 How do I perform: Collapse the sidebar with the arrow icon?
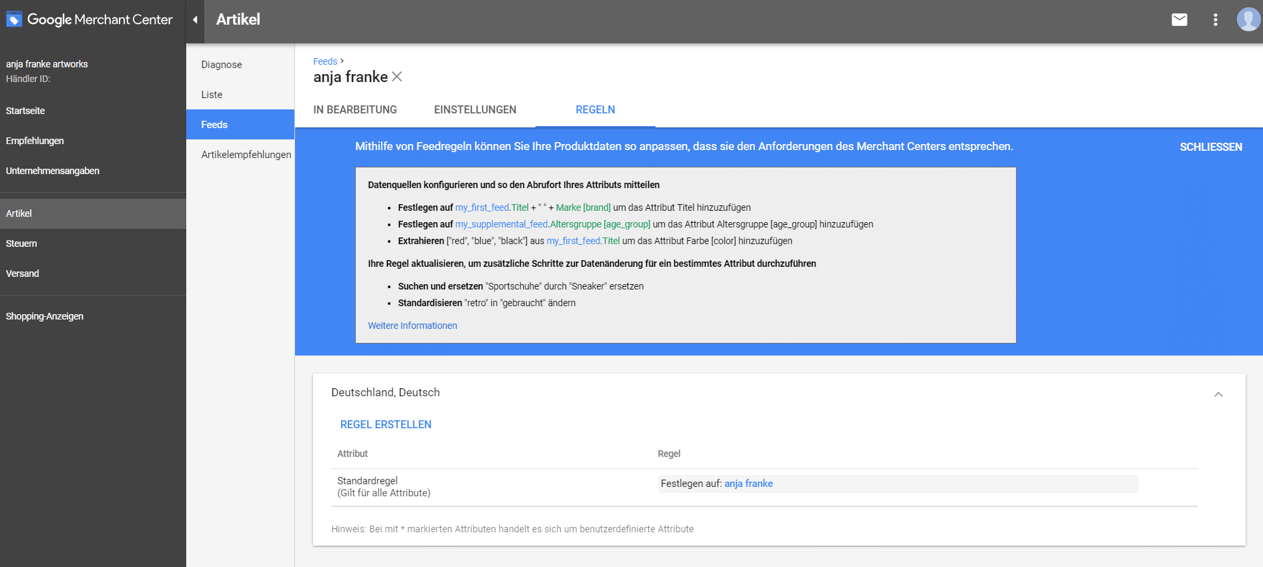(x=195, y=19)
